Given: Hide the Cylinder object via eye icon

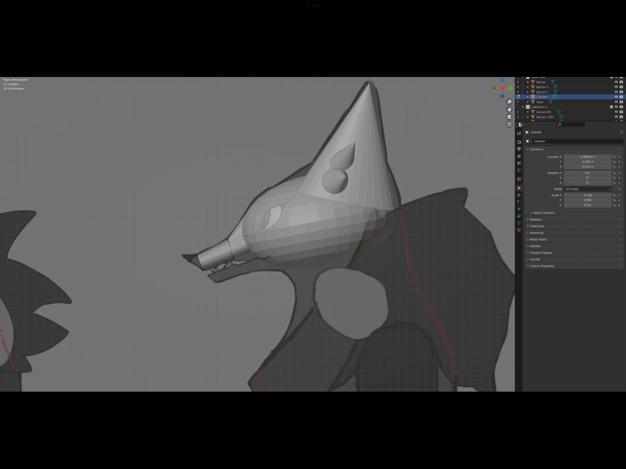Looking at the screenshot, I should point(616,97).
